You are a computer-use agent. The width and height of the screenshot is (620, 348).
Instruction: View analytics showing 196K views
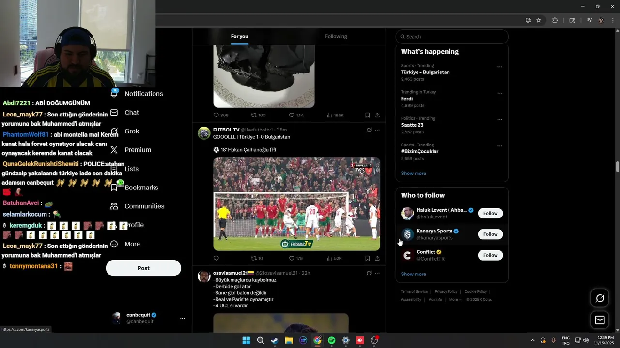click(x=335, y=115)
